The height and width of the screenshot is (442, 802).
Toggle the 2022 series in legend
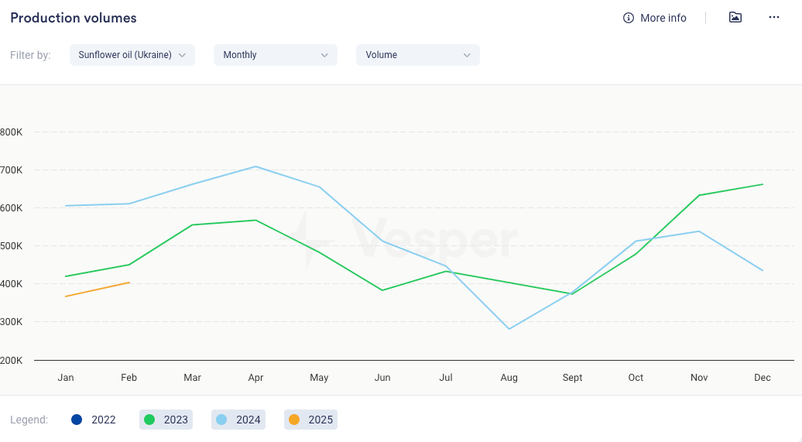94,420
